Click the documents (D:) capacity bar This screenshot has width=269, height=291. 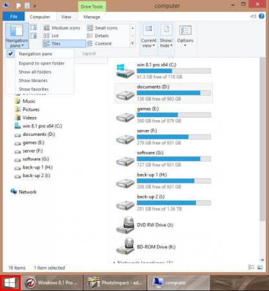click(x=174, y=93)
